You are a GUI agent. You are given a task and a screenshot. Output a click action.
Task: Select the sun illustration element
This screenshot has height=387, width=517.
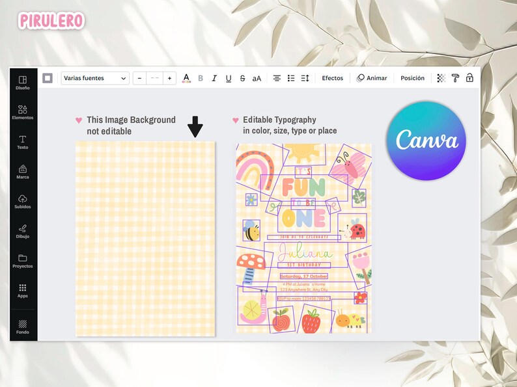click(303, 152)
